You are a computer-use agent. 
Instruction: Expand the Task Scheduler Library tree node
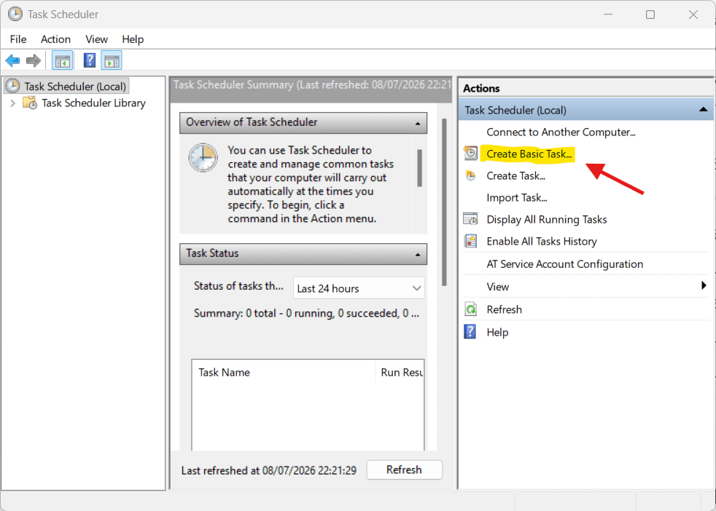[13, 103]
